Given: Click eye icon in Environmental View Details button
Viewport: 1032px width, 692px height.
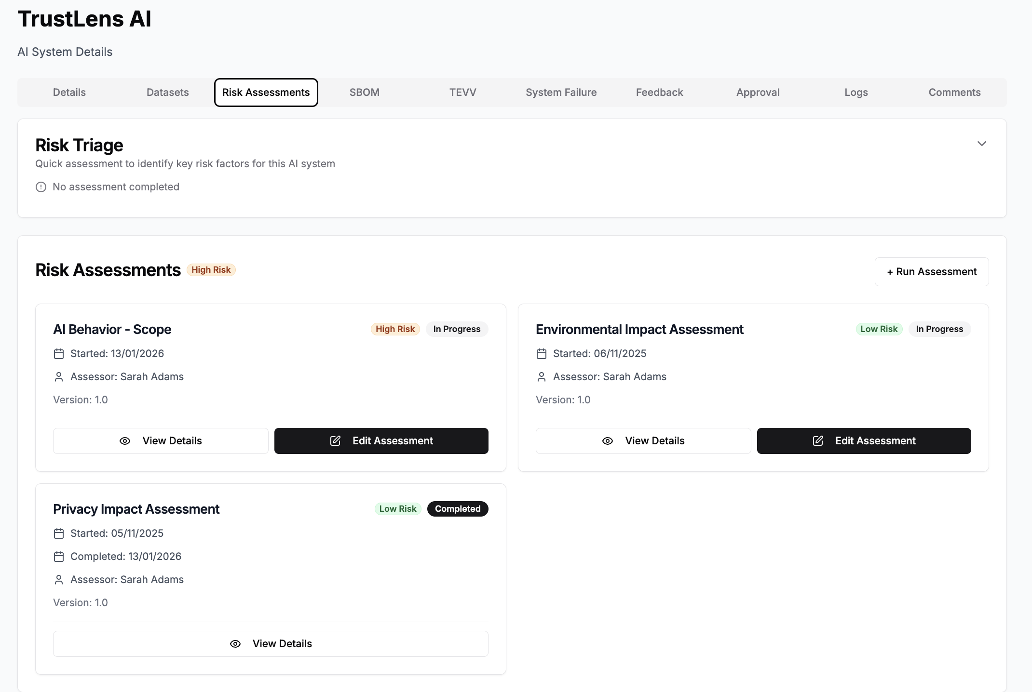Looking at the screenshot, I should (x=608, y=441).
